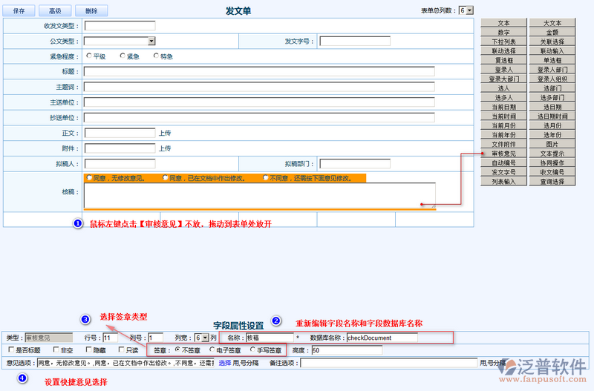The height and width of the screenshot is (391, 594).
Task: Check the 非空 checkbox
Action: (x=56, y=349)
